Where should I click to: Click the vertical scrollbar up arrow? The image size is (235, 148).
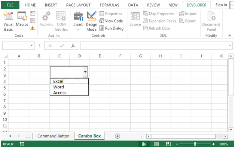tap(231, 56)
